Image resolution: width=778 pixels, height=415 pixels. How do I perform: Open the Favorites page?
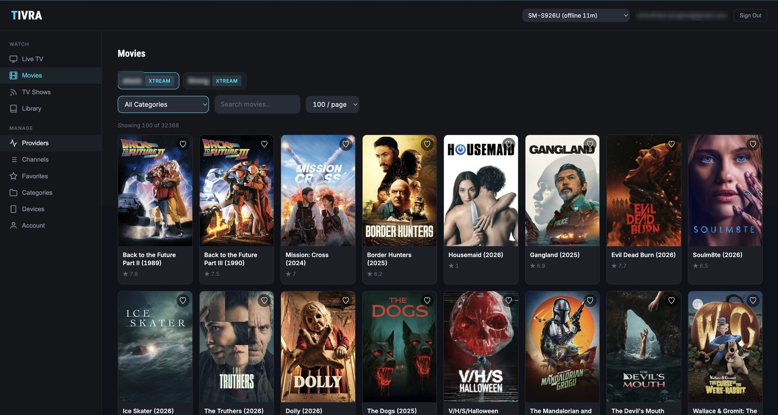pyautogui.click(x=51, y=176)
